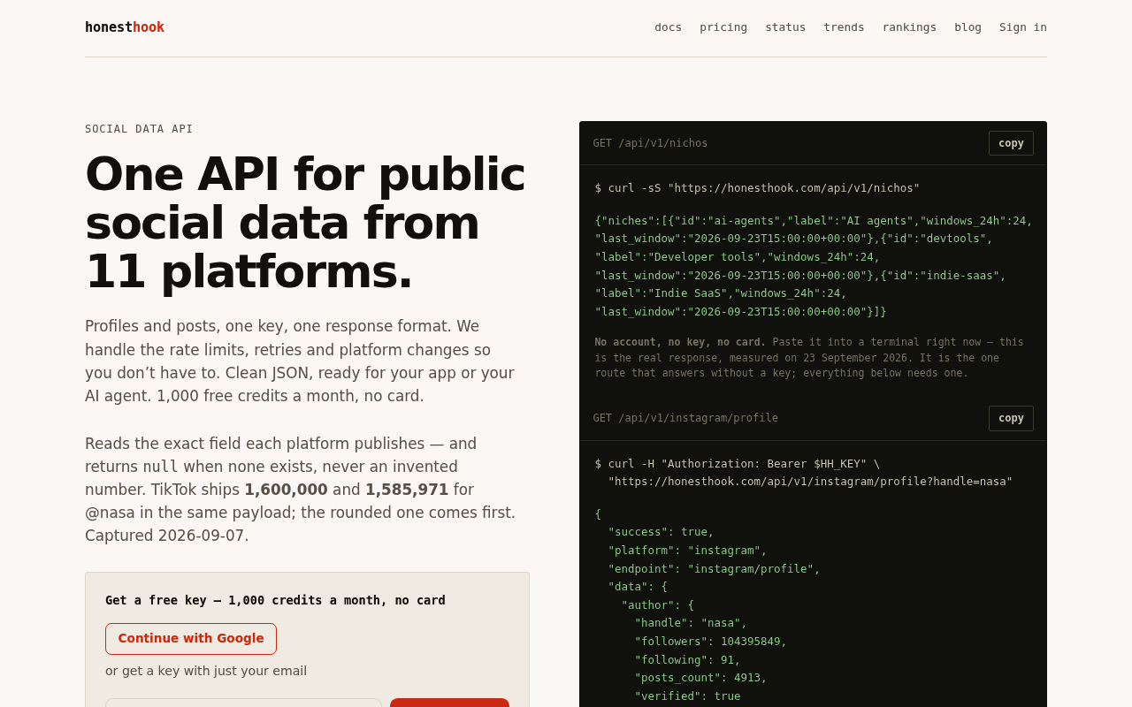This screenshot has height=707, width=1132.
Task: Click the '"platform": "instagram"' JSON line
Action: click(687, 551)
